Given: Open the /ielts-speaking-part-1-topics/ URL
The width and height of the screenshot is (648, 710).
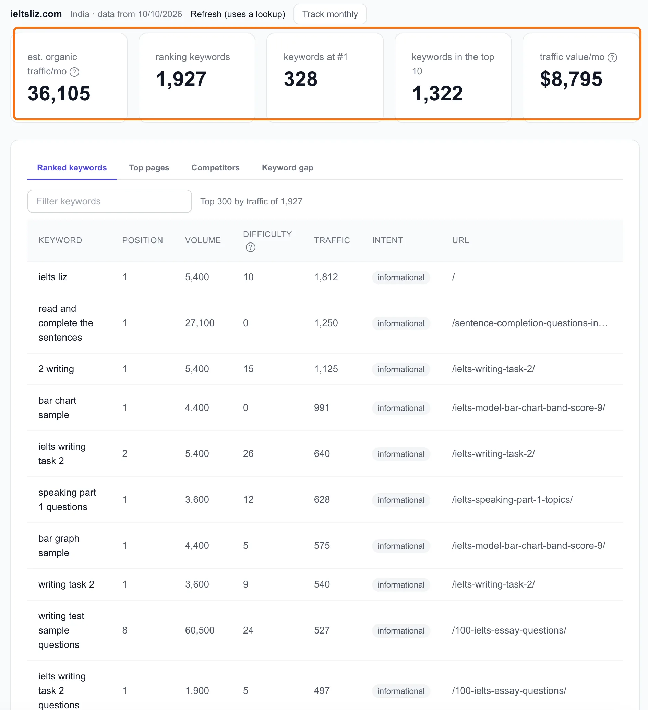Looking at the screenshot, I should click(x=512, y=499).
